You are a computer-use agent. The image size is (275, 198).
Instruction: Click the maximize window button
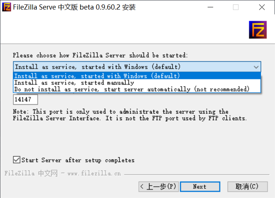tap(236, 7)
